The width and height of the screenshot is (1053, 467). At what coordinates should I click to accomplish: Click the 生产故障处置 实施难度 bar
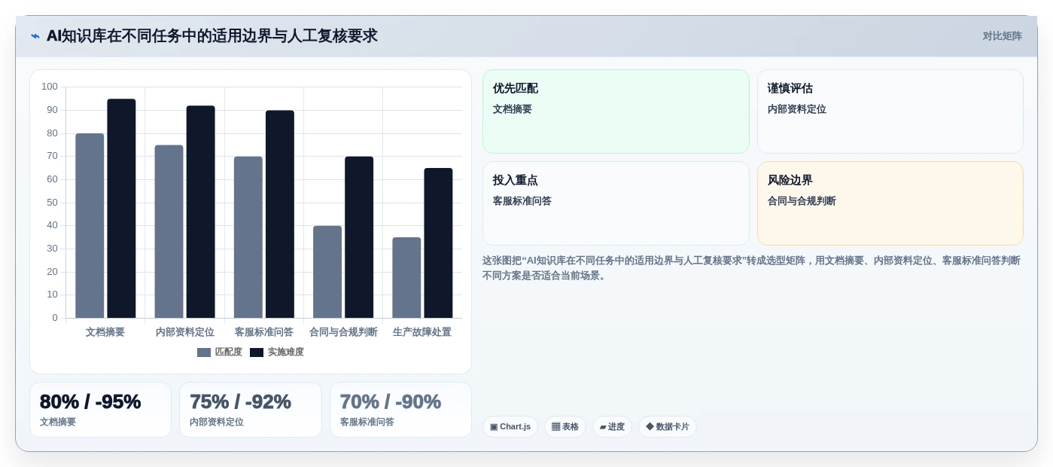pos(438,243)
